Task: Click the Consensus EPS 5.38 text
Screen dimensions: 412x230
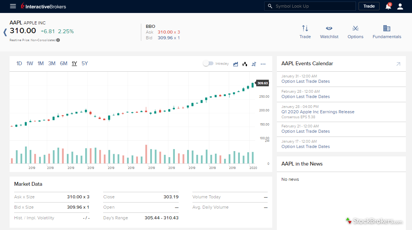Action: click(298, 117)
